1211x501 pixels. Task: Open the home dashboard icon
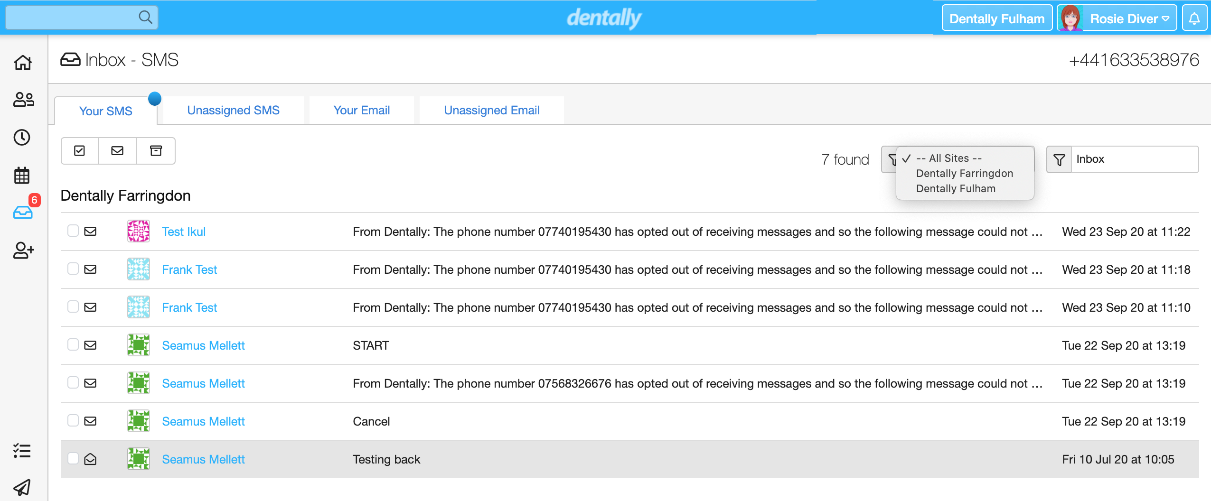pyautogui.click(x=23, y=62)
